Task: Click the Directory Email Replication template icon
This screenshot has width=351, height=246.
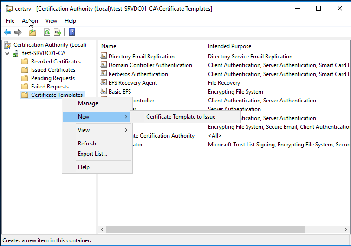Action: tap(104, 56)
